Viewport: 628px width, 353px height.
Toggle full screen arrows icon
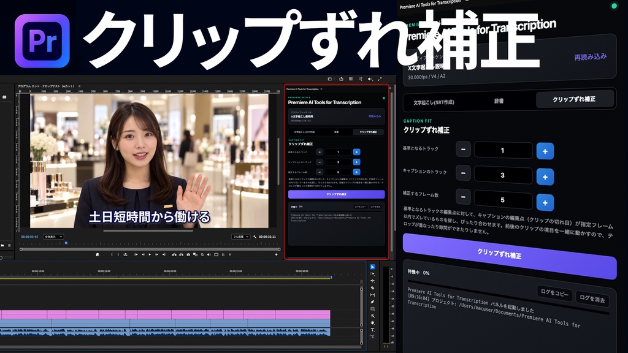click(x=380, y=79)
